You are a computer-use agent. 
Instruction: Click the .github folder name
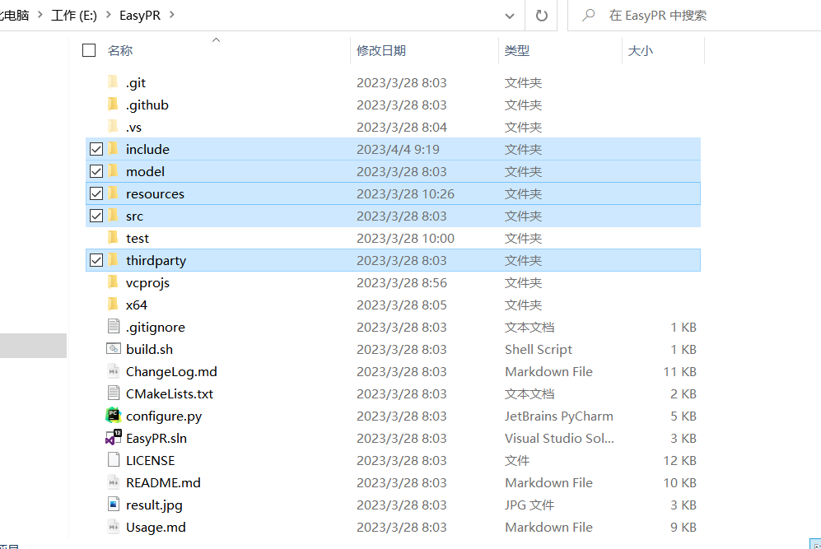coord(147,105)
